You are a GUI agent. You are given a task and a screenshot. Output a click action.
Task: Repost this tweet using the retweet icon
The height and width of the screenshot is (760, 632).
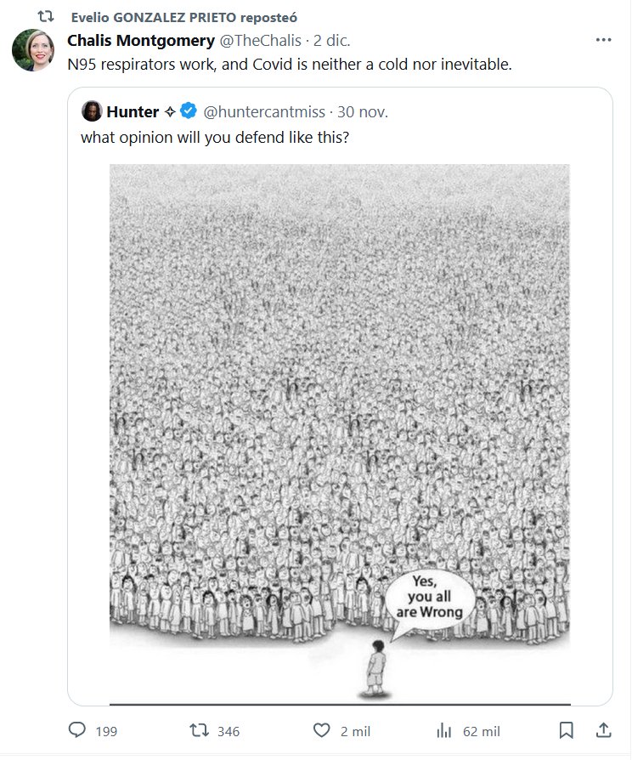197,730
